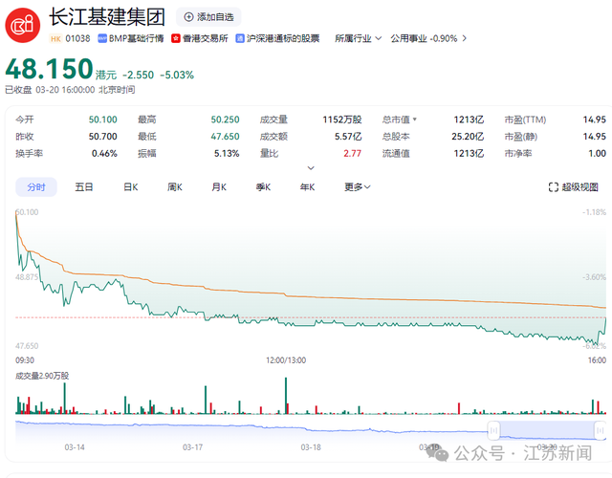Viewport: 612px width, 478px height.
Task: Click 03-17 date in overview timeline
Action: (193, 447)
